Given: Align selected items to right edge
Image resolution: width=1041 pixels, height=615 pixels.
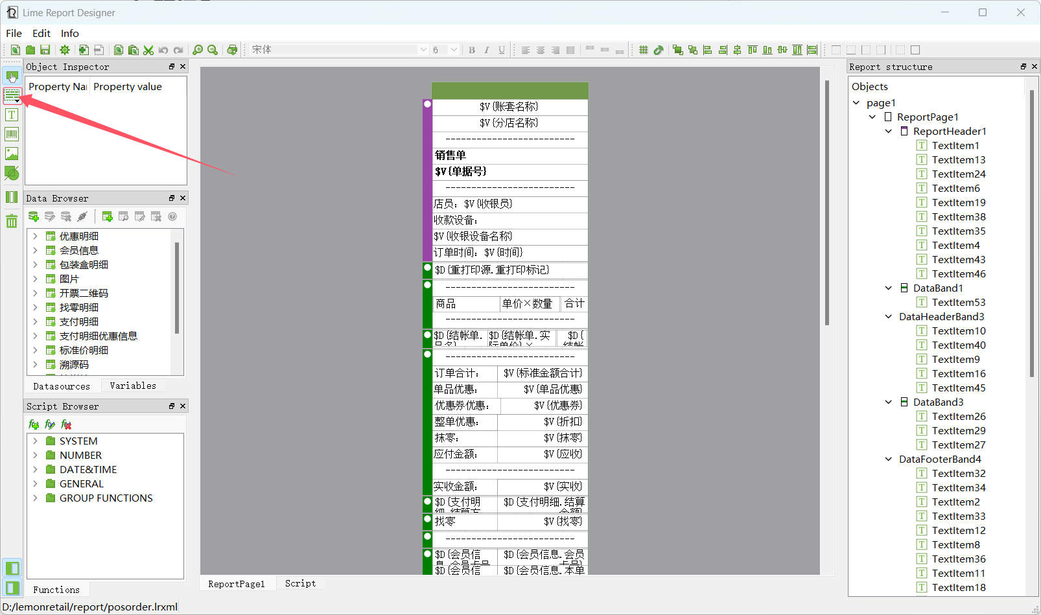Looking at the screenshot, I should pyautogui.click(x=723, y=50).
